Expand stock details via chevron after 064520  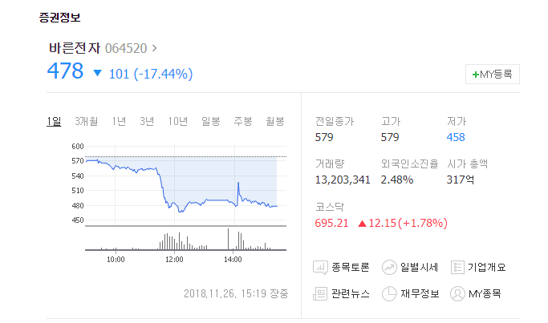click(154, 48)
